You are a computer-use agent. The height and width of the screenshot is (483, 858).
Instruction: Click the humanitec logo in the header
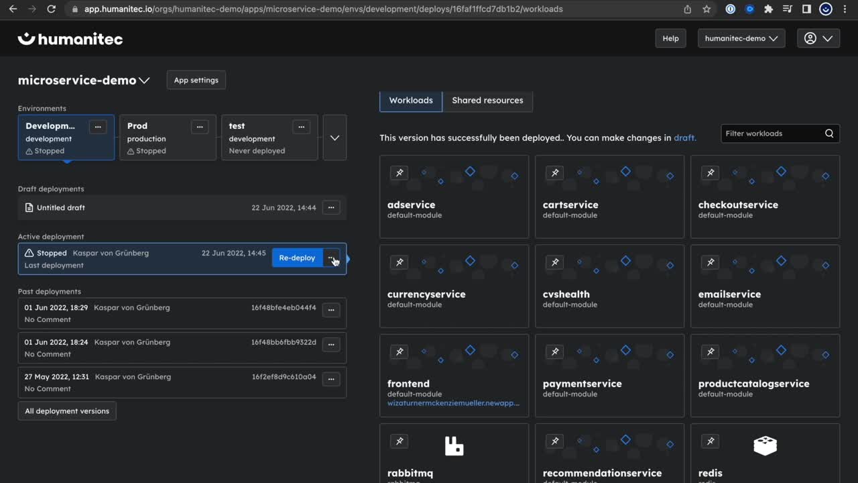(70, 38)
